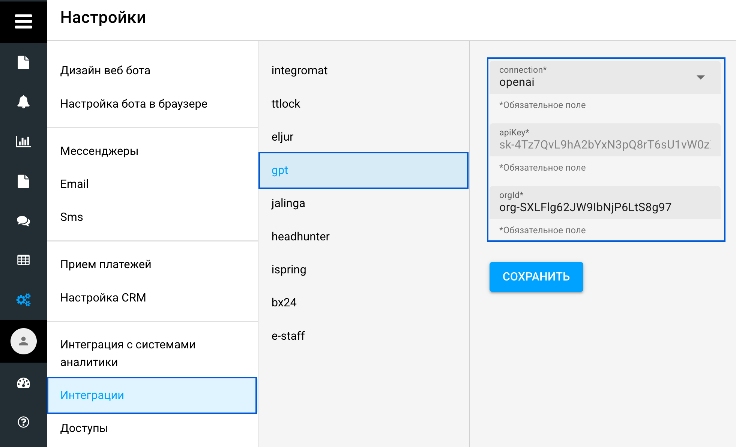
Task: Open the Мессенджеры settings section
Action: coord(99,151)
